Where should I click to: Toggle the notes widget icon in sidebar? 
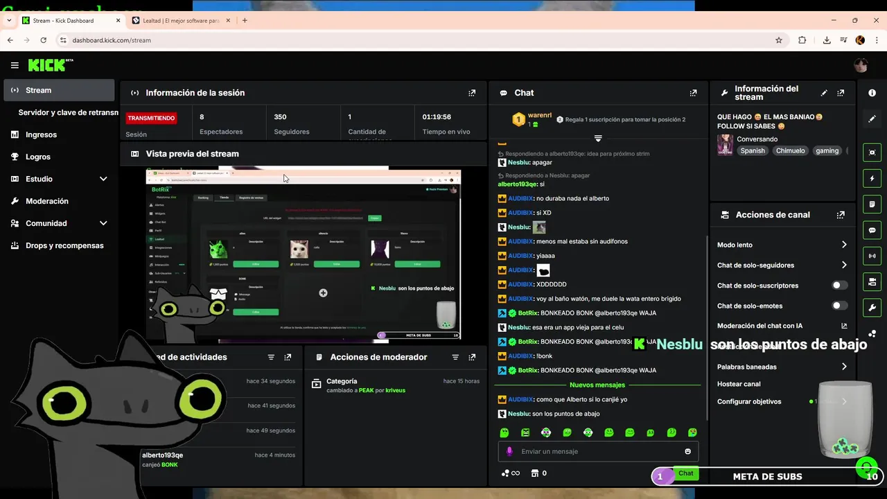point(872,204)
